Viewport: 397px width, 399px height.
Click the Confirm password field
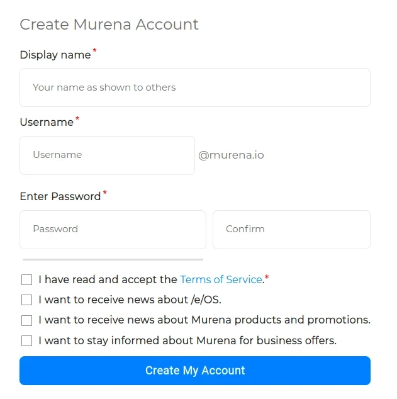pos(291,230)
